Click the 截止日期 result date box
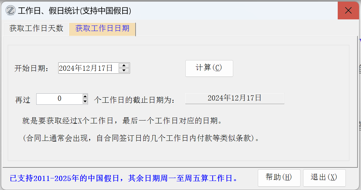361x190 pixels. click(235, 98)
